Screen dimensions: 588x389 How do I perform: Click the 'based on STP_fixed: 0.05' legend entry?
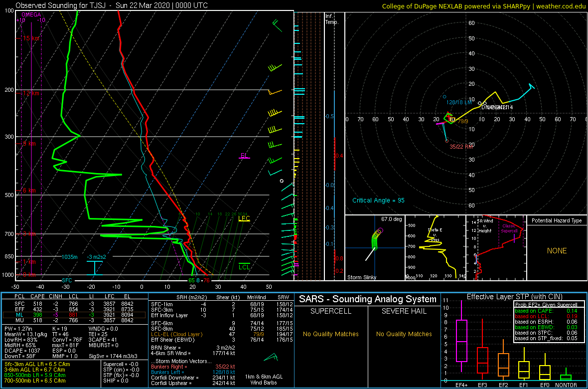pos(546,338)
